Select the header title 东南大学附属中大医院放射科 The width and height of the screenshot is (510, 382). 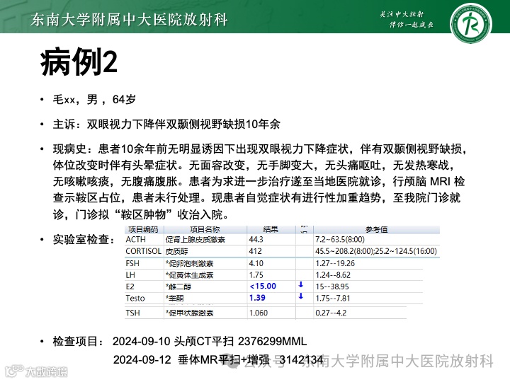129,20
